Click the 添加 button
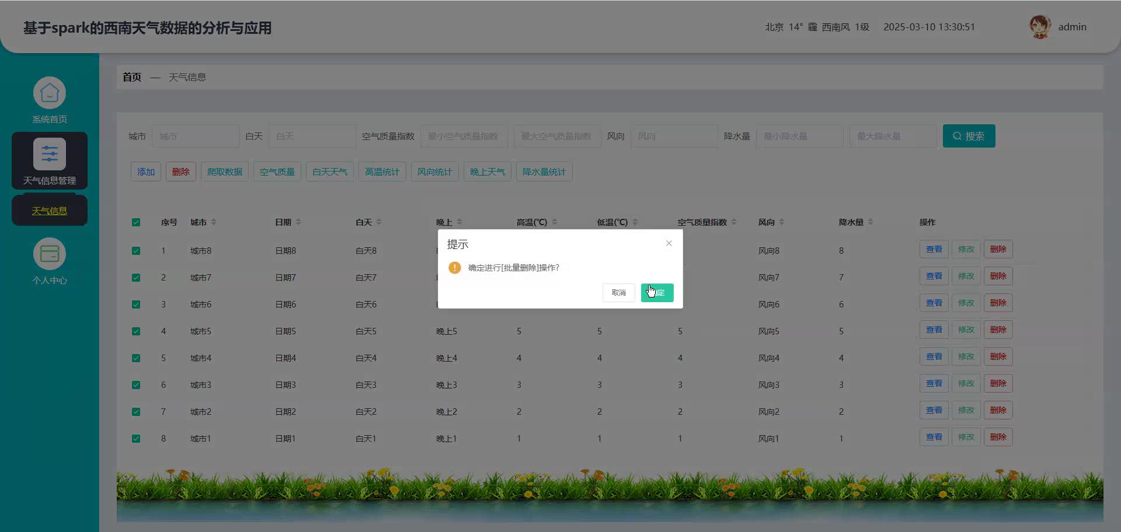Screen dimensions: 1121x532 click(x=146, y=172)
